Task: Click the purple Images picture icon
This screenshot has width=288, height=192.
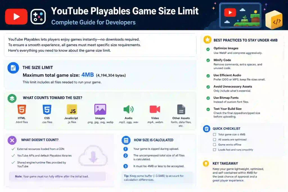Action: tap(100, 109)
